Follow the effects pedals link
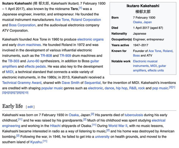This screenshot has width=179, height=148. point(35,66)
